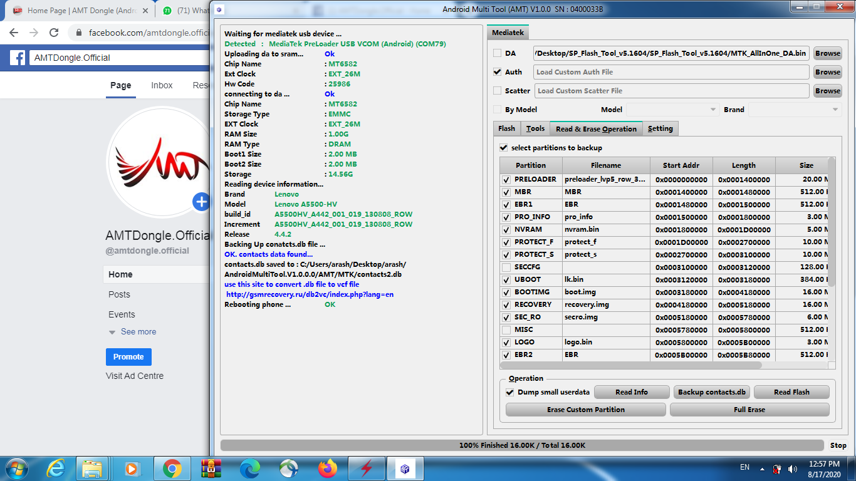Click the '100% Finished' progress bar

coord(522,445)
